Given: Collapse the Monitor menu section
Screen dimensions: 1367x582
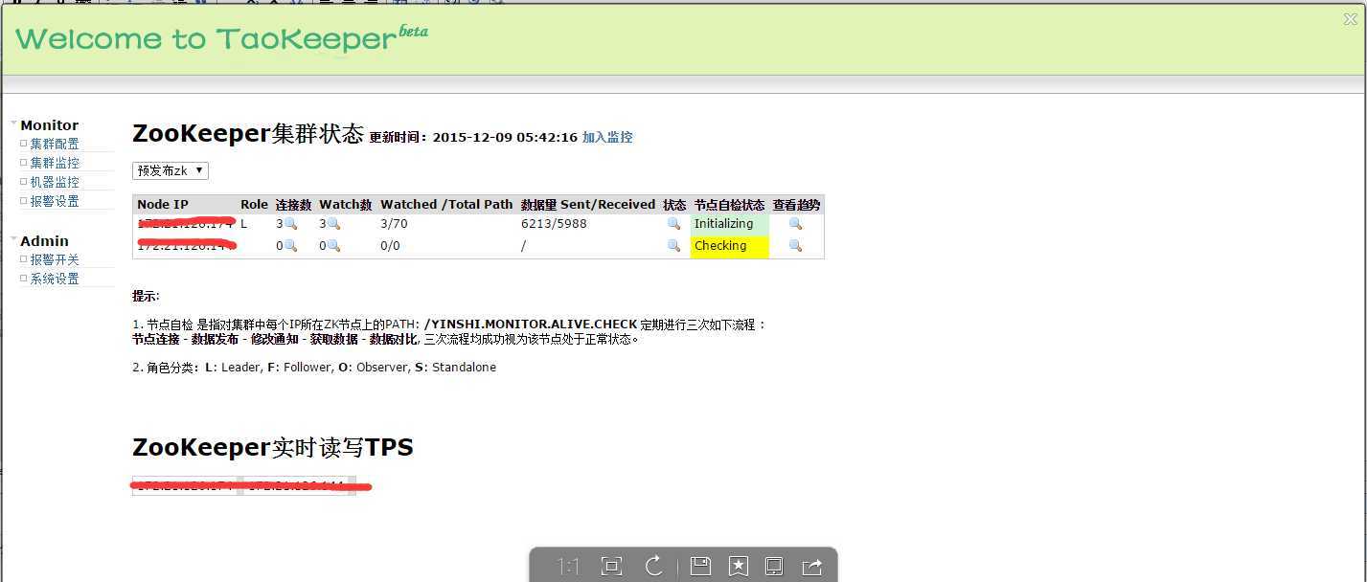Looking at the screenshot, I should coord(14,123).
